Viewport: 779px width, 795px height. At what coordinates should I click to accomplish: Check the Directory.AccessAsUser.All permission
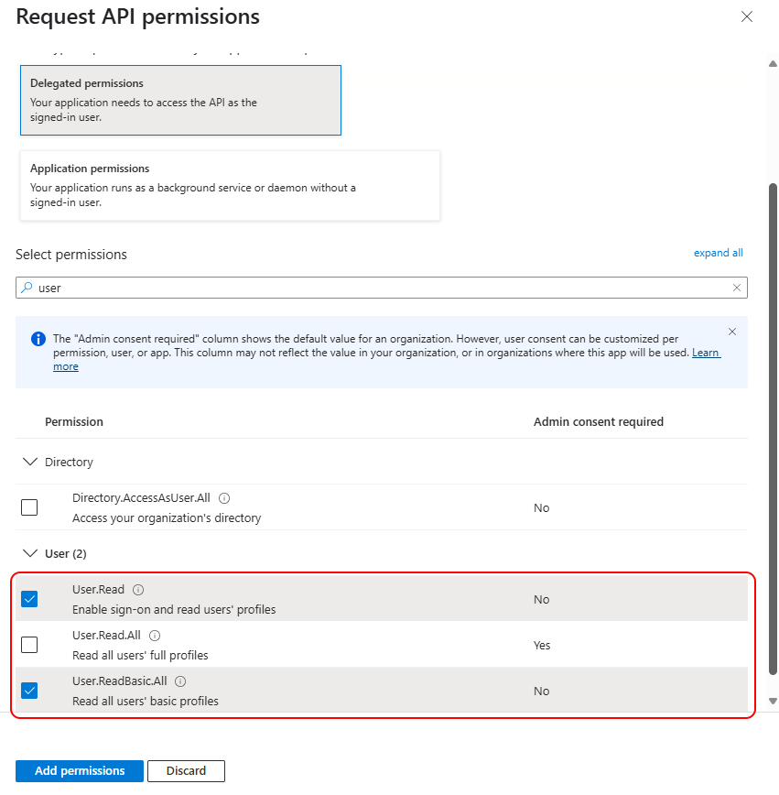tap(28, 506)
